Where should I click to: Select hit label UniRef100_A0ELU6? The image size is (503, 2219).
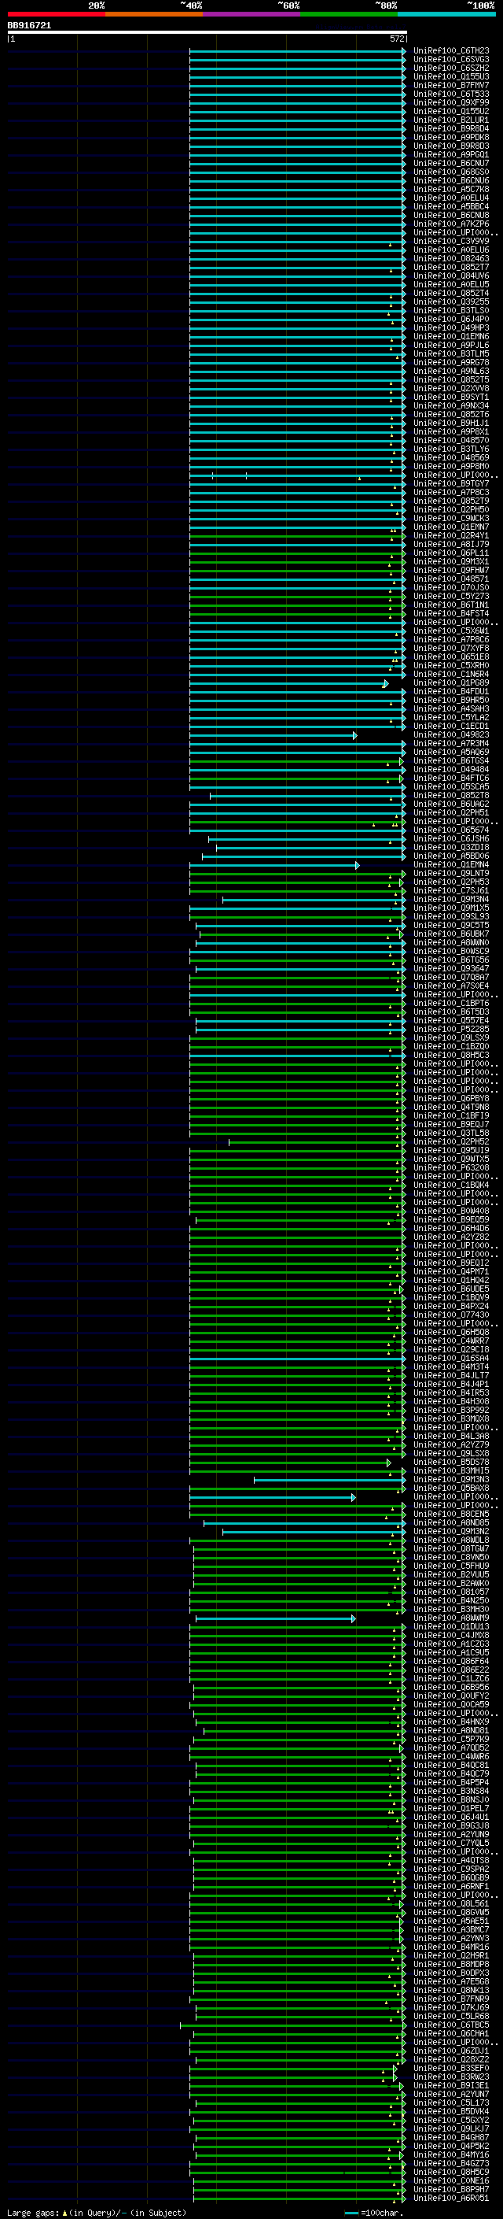(x=451, y=250)
